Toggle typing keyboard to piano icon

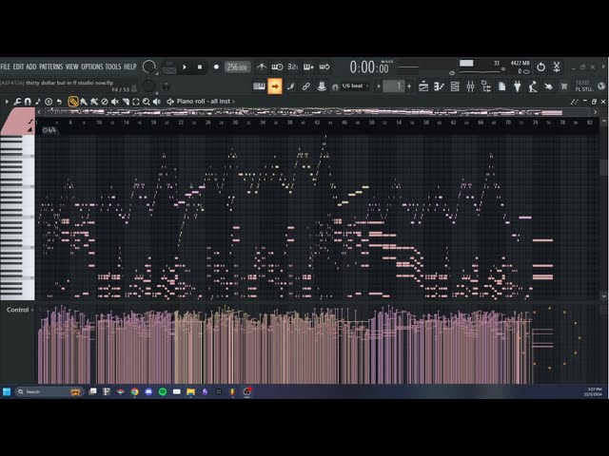(259, 86)
